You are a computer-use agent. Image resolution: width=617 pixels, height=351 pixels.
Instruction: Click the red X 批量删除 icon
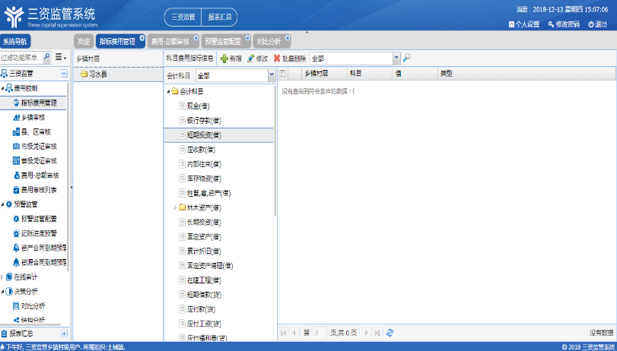point(277,58)
